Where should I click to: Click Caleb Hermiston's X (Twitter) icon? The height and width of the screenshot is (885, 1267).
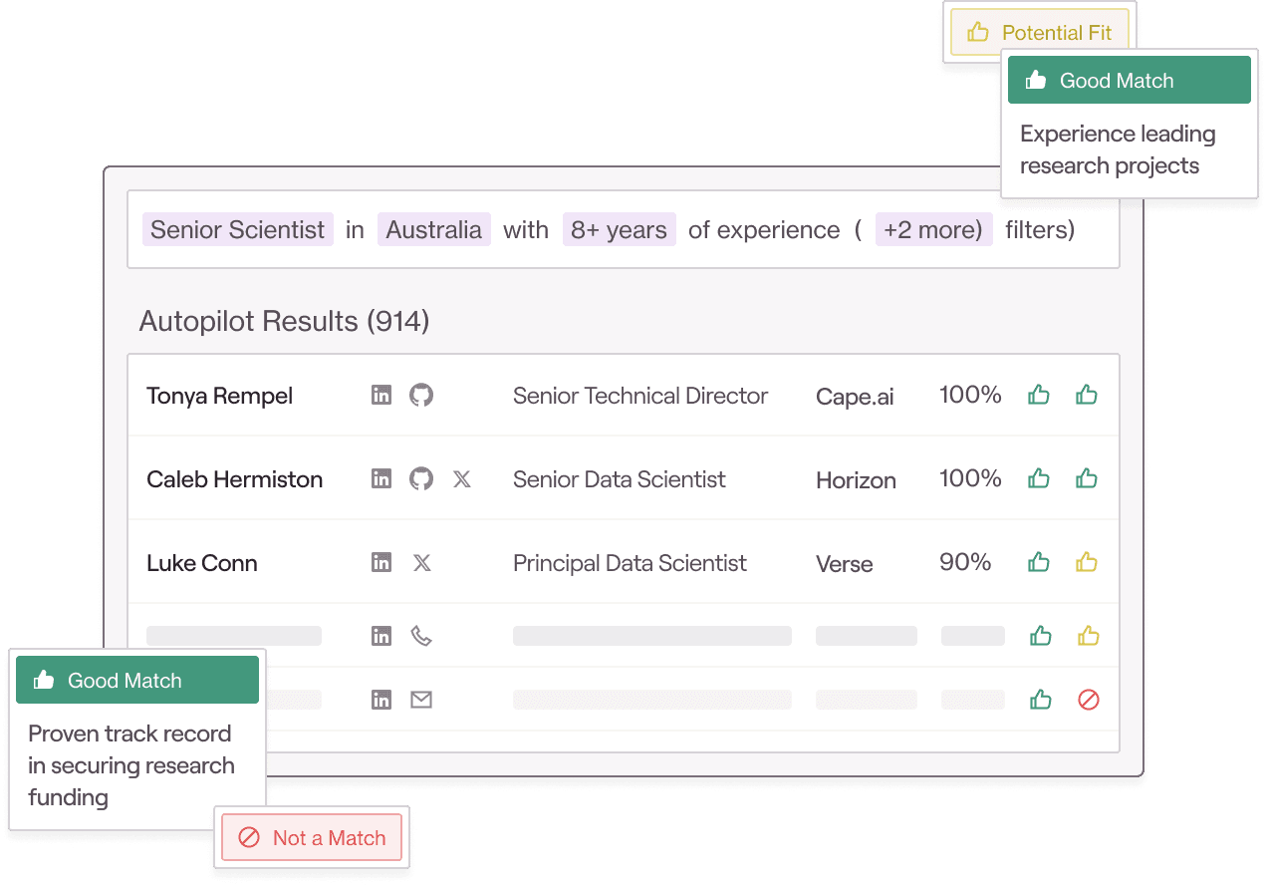point(461,479)
